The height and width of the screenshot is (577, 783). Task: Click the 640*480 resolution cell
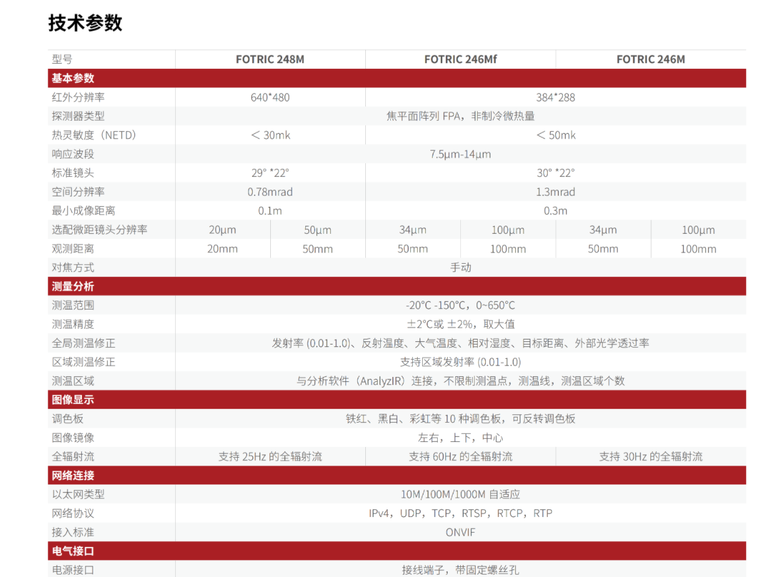click(270, 98)
